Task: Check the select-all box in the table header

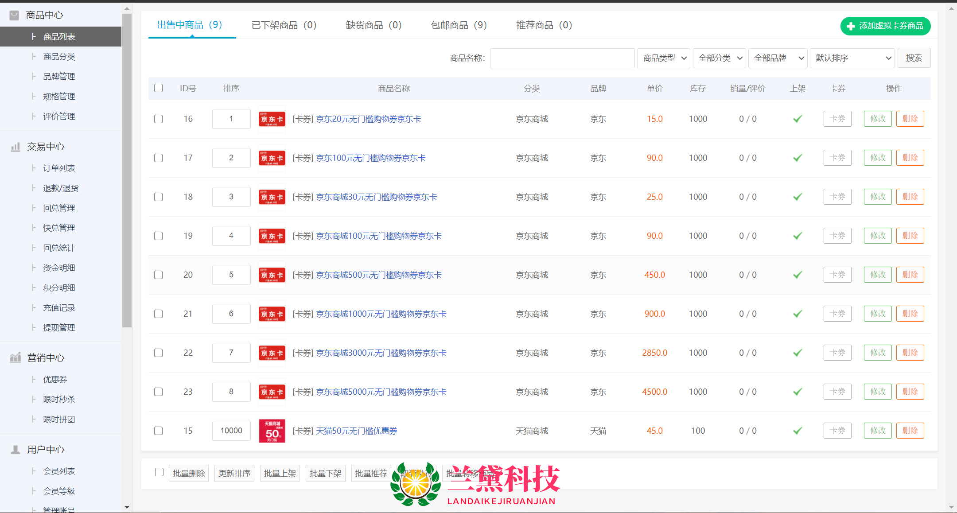Action: click(158, 88)
